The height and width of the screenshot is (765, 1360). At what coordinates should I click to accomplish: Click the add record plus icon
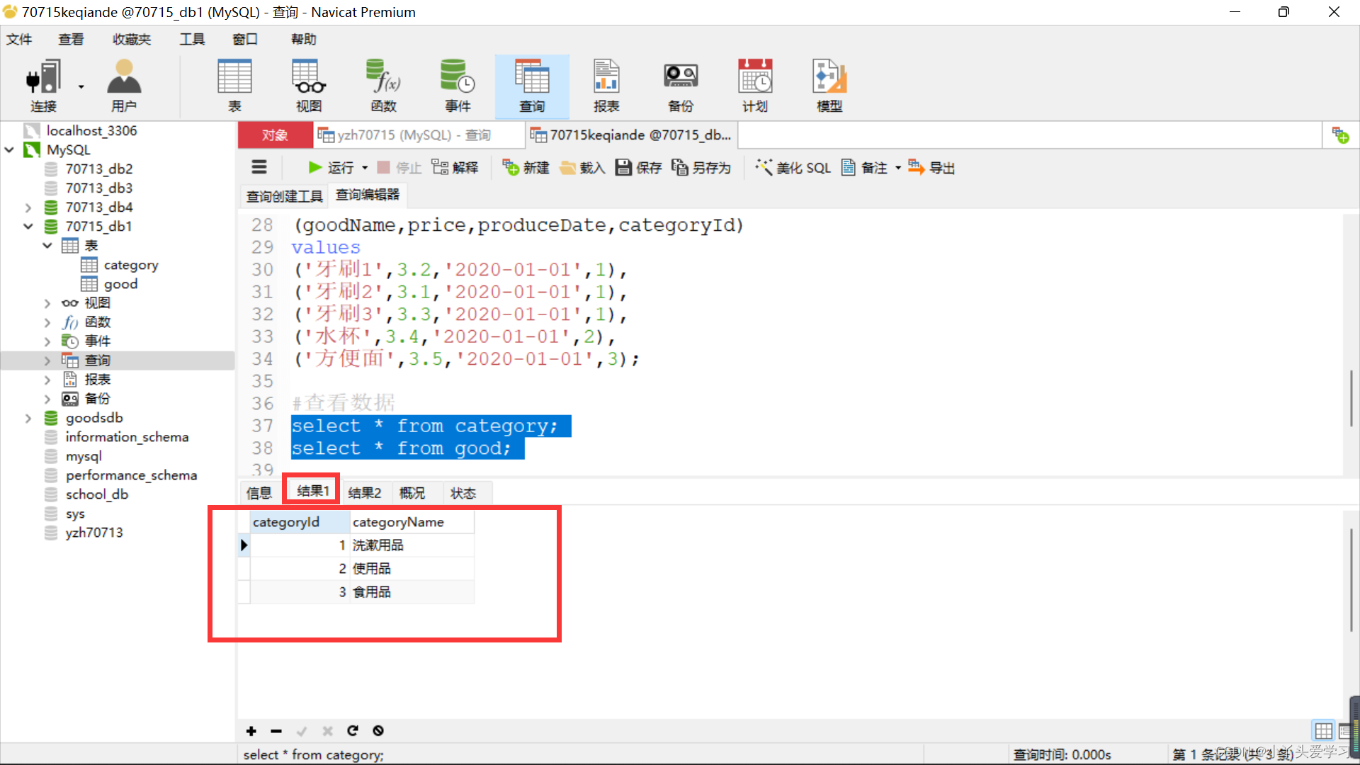point(251,731)
